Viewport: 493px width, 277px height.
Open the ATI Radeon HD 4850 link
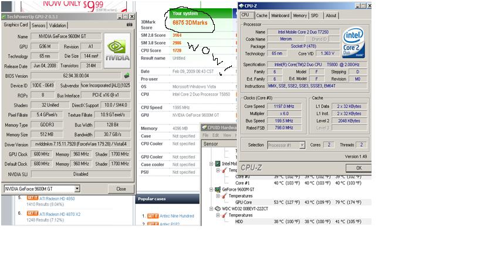pos(57,199)
